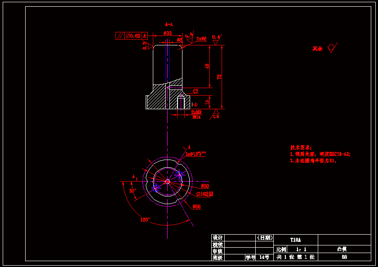Select the 2xR5 radius callout
This screenshot has height=267, width=378.
(201, 39)
